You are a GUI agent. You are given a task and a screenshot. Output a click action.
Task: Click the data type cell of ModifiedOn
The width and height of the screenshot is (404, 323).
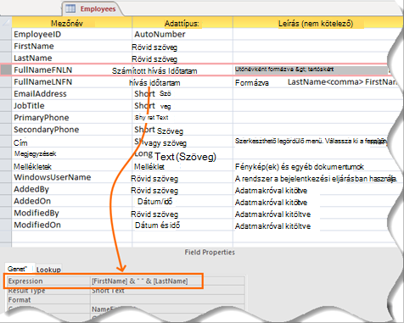(x=182, y=226)
